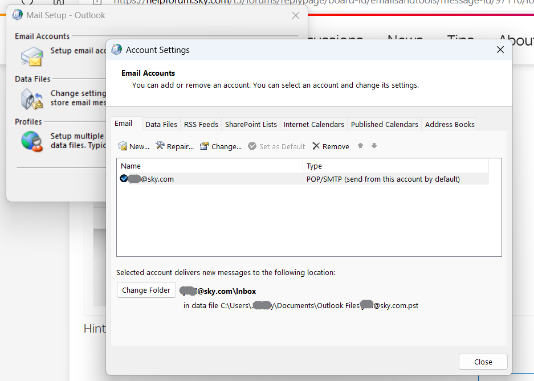Switch to Address Books tab
Image resolution: width=534 pixels, height=381 pixels.
[x=450, y=124]
